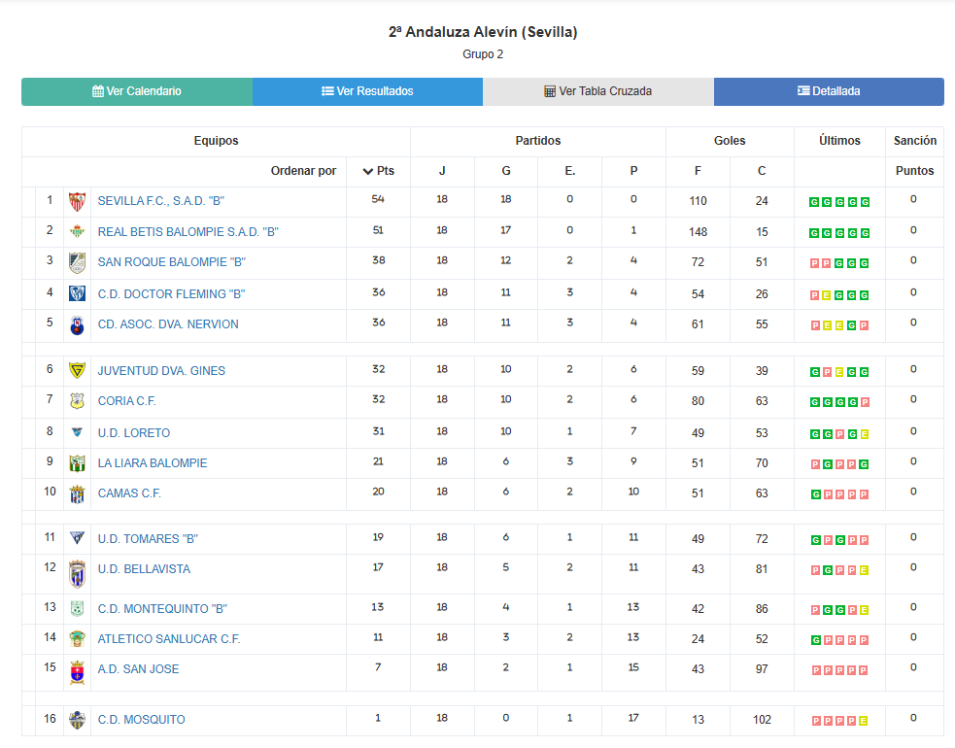The width and height of the screenshot is (955, 748).
Task: Click the Ordenar por label
Action: (x=303, y=171)
